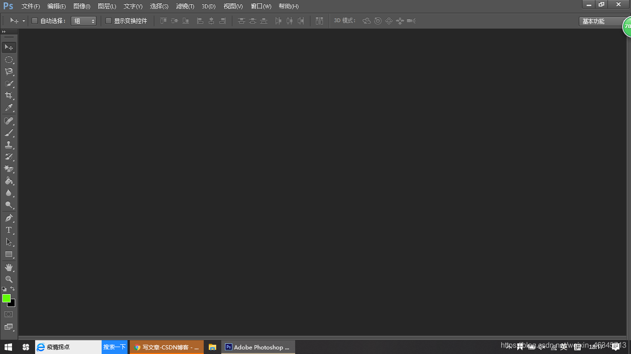This screenshot has height=354, width=631.
Task: Select the Quick Selection tool
Action: 9,83
